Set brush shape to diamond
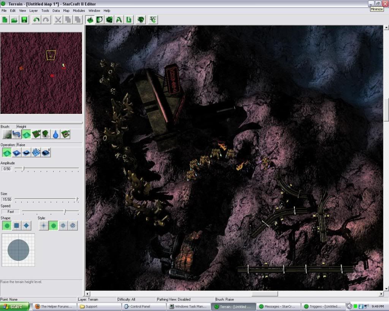The height and width of the screenshot is (311, 389). click(x=26, y=226)
